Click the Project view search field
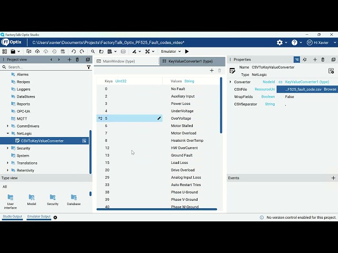This screenshot has height=253, width=338. [46, 67]
